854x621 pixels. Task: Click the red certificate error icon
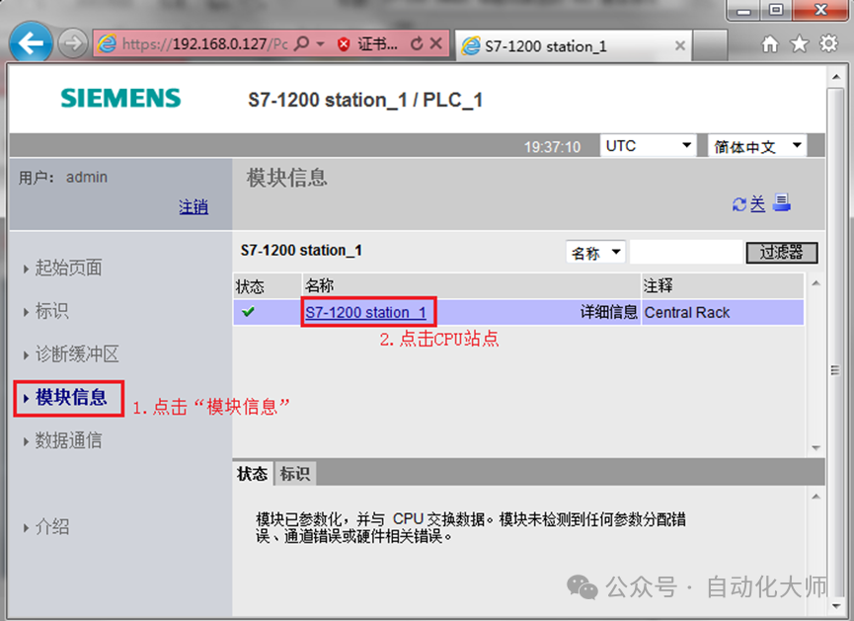tap(344, 44)
